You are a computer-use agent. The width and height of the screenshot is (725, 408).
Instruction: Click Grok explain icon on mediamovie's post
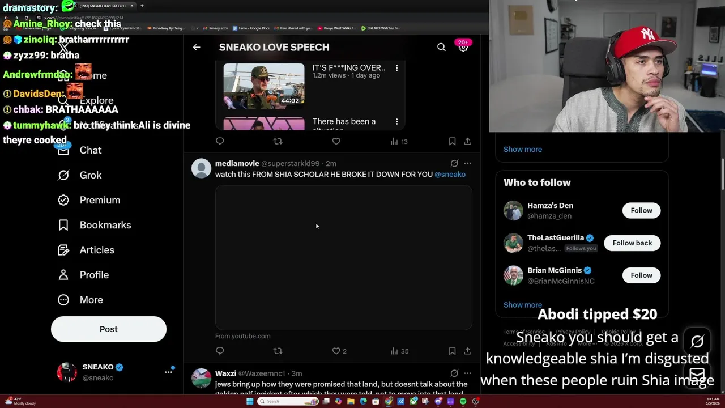tap(454, 163)
